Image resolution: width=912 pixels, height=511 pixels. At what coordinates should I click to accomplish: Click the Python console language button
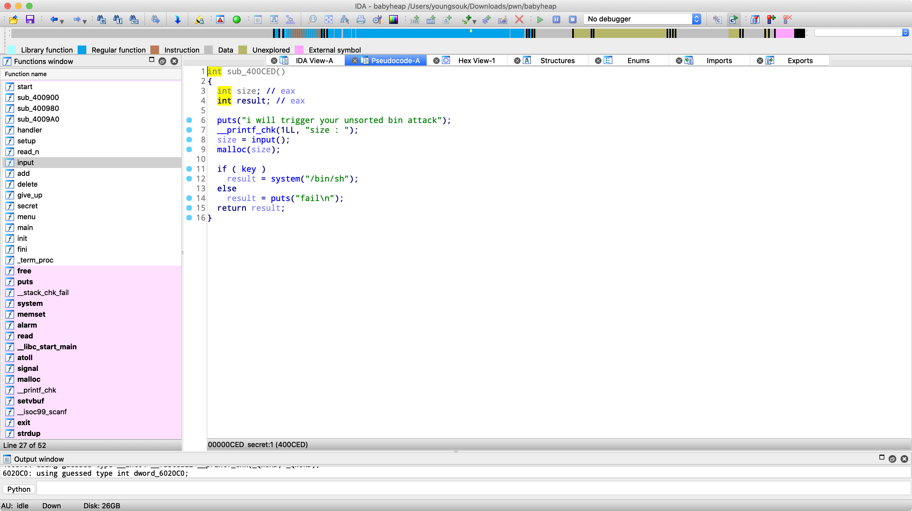tap(19, 489)
